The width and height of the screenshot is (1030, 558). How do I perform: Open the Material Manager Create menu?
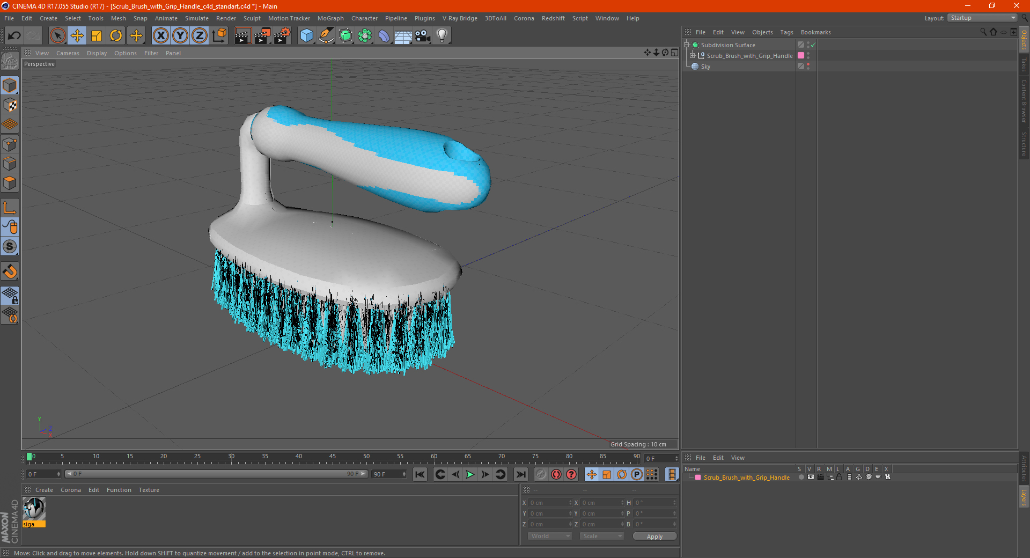44,490
